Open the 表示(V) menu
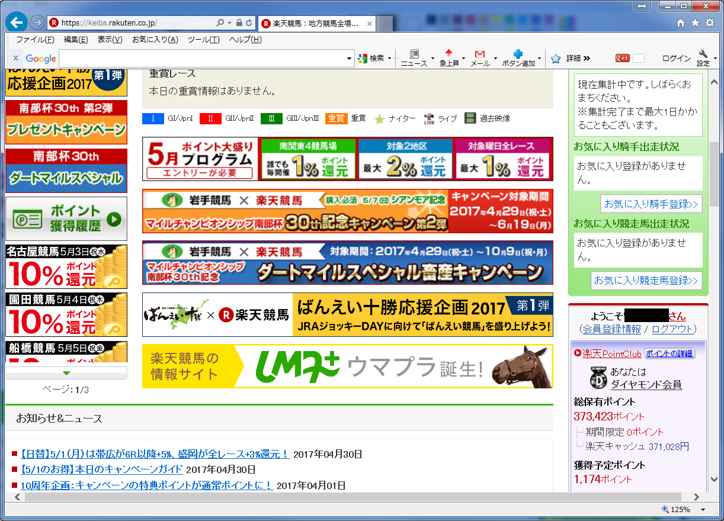The image size is (724, 521). tap(110, 40)
